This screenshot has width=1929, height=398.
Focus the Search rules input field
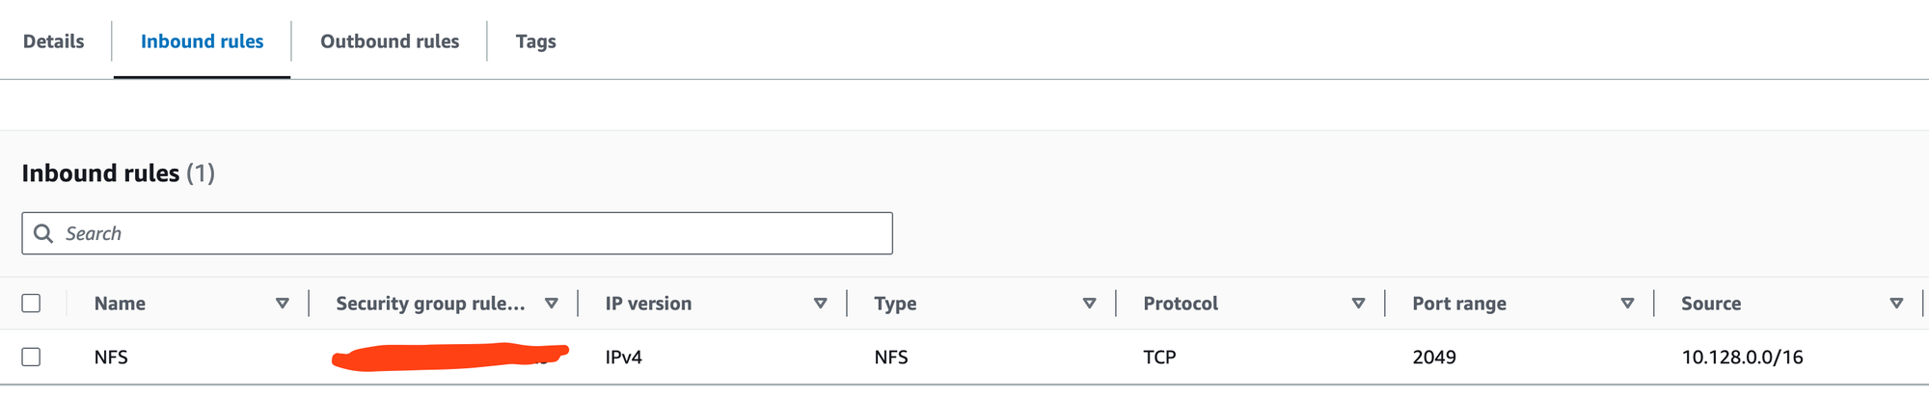457,233
